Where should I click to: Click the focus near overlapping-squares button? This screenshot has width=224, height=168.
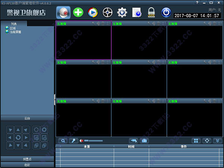coord(36,146)
